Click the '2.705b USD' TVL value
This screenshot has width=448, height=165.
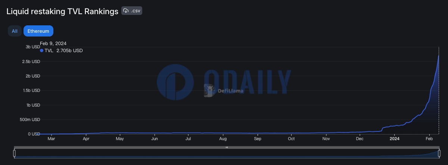point(69,50)
